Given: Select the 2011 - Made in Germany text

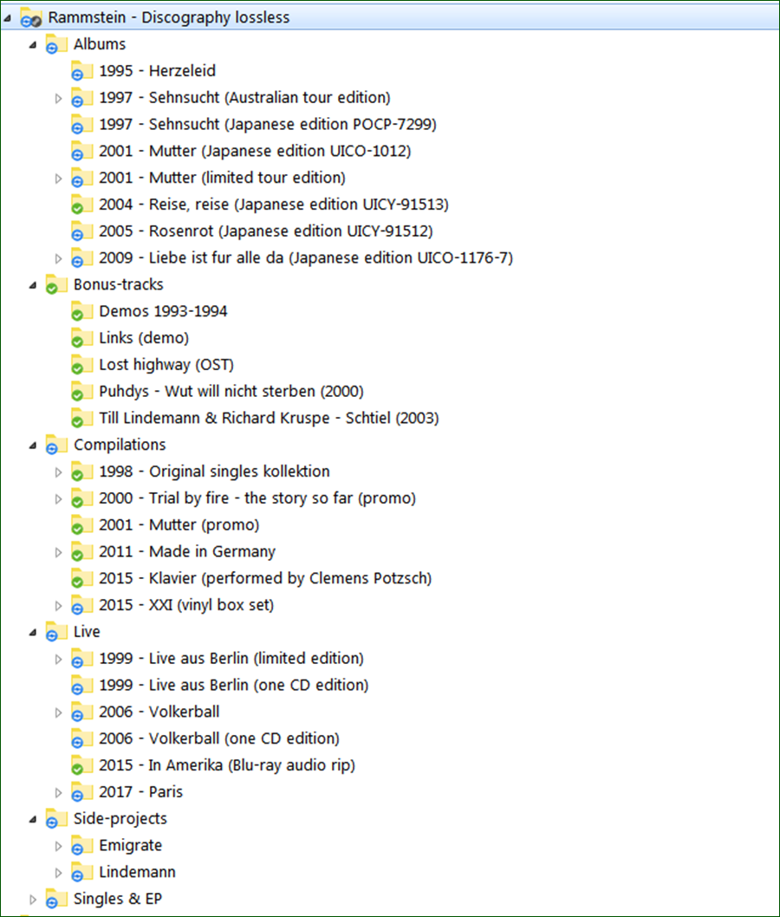Looking at the screenshot, I should 187,552.
